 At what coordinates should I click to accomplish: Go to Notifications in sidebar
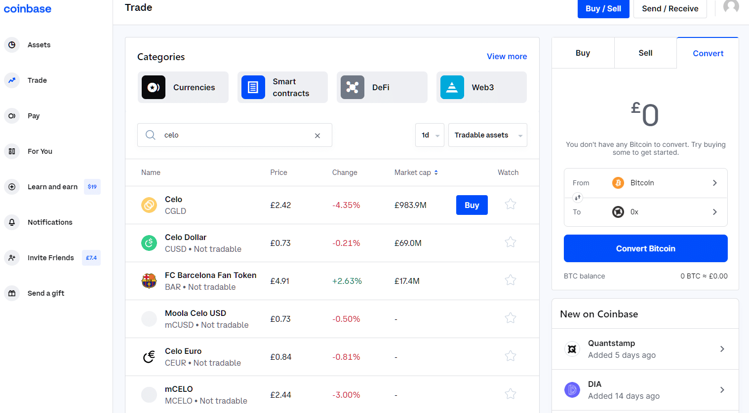[50, 222]
